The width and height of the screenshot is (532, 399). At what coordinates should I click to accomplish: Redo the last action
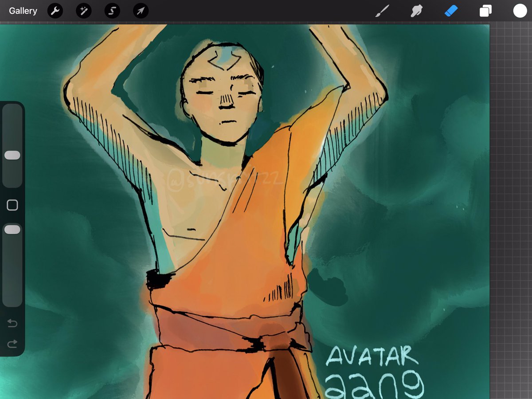[12, 344]
